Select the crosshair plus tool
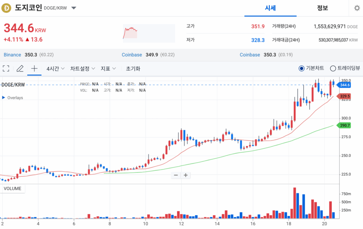The image size is (363, 229). click(34, 69)
